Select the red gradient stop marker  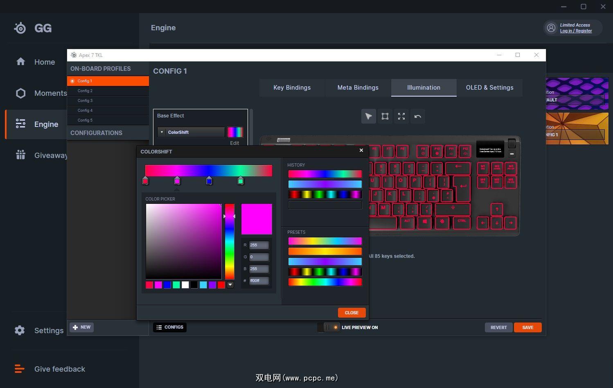pyautogui.click(x=145, y=181)
